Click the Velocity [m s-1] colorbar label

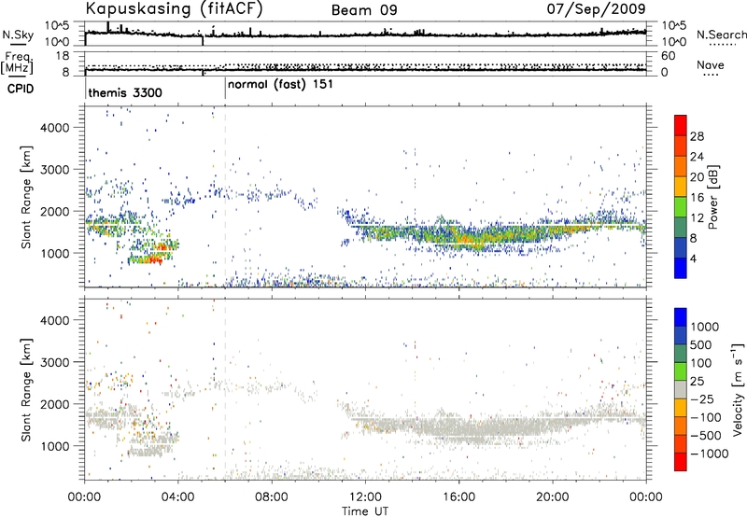[x=738, y=389]
